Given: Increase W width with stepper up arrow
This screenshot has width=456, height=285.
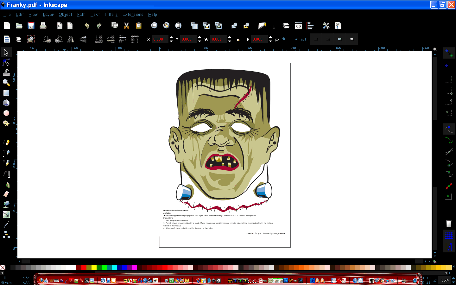Looking at the screenshot, I should [x=230, y=37].
